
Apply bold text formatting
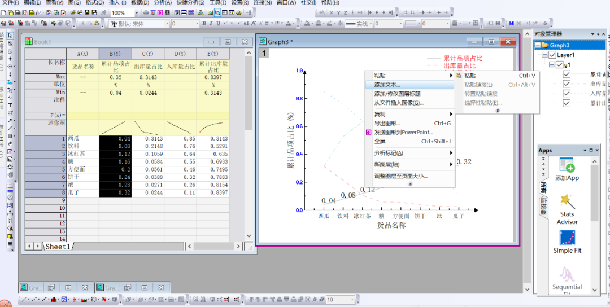coord(204,24)
